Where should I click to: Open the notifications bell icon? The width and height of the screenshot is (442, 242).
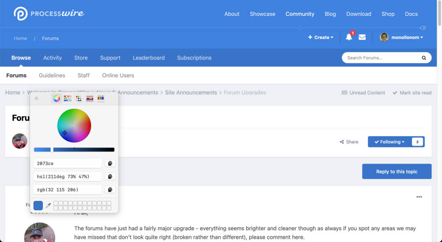point(349,37)
